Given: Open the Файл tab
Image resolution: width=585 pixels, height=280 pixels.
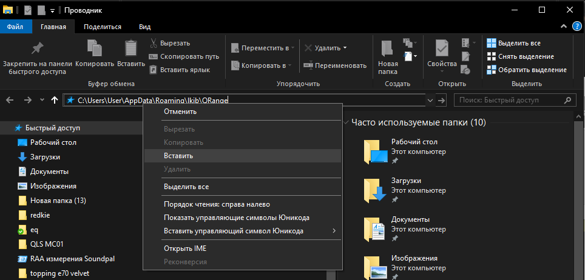Looking at the screenshot, I should click(x=15, y=27).
